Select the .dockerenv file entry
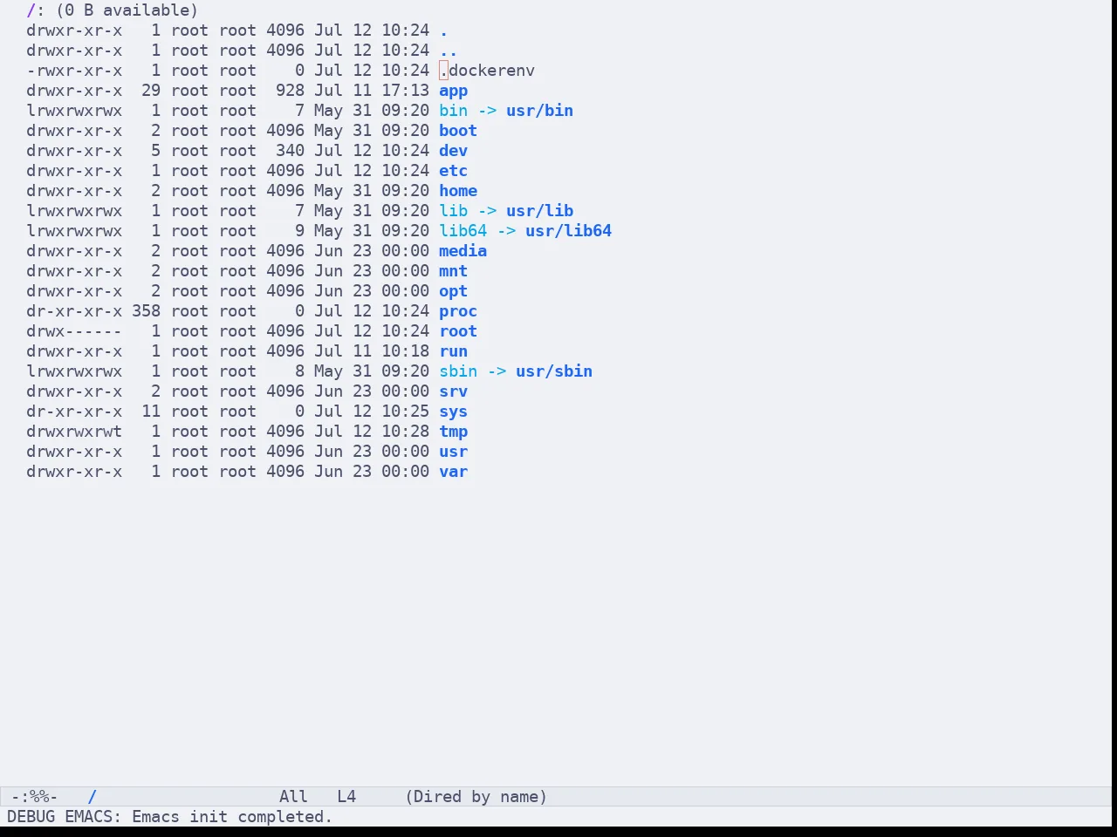Image resolution: width=1117 pixels, height=837 pixels. point(487,71)
